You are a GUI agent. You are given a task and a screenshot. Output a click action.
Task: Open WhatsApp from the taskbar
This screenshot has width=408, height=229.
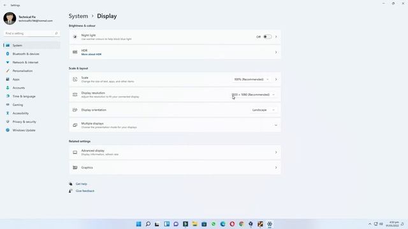[x=214, y=224]
